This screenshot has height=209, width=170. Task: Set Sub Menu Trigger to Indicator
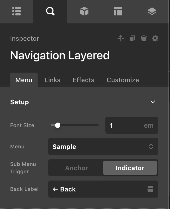[x=130, y=168]
